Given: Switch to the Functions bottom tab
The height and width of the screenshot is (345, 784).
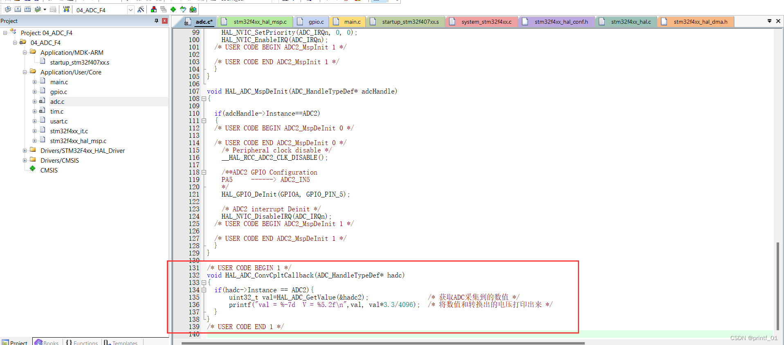Looking at the screenshot, I should tap(82, 342).
